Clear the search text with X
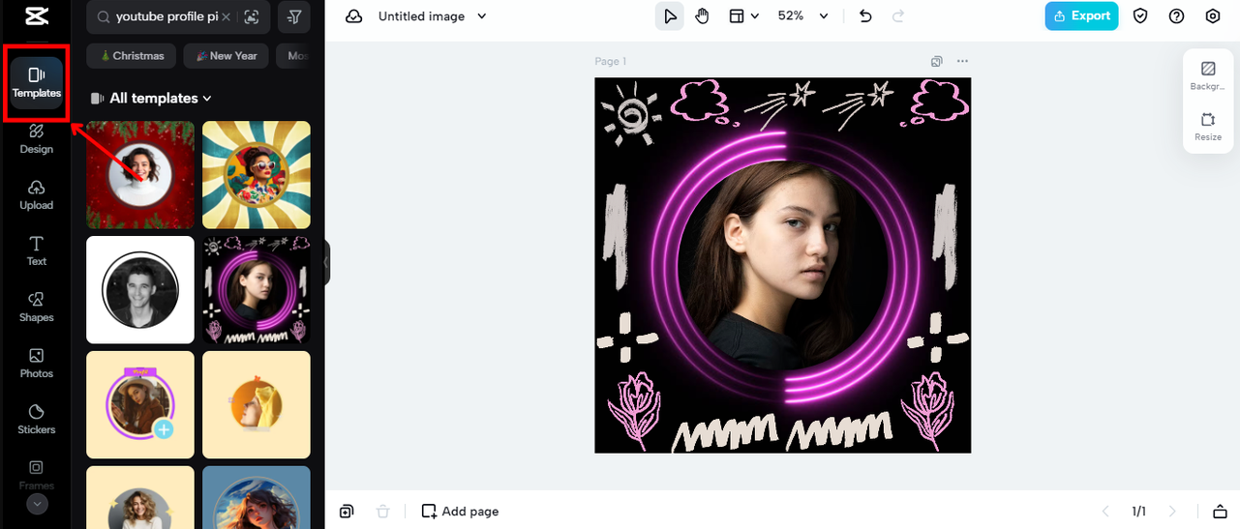 click(x=227, y=17)
